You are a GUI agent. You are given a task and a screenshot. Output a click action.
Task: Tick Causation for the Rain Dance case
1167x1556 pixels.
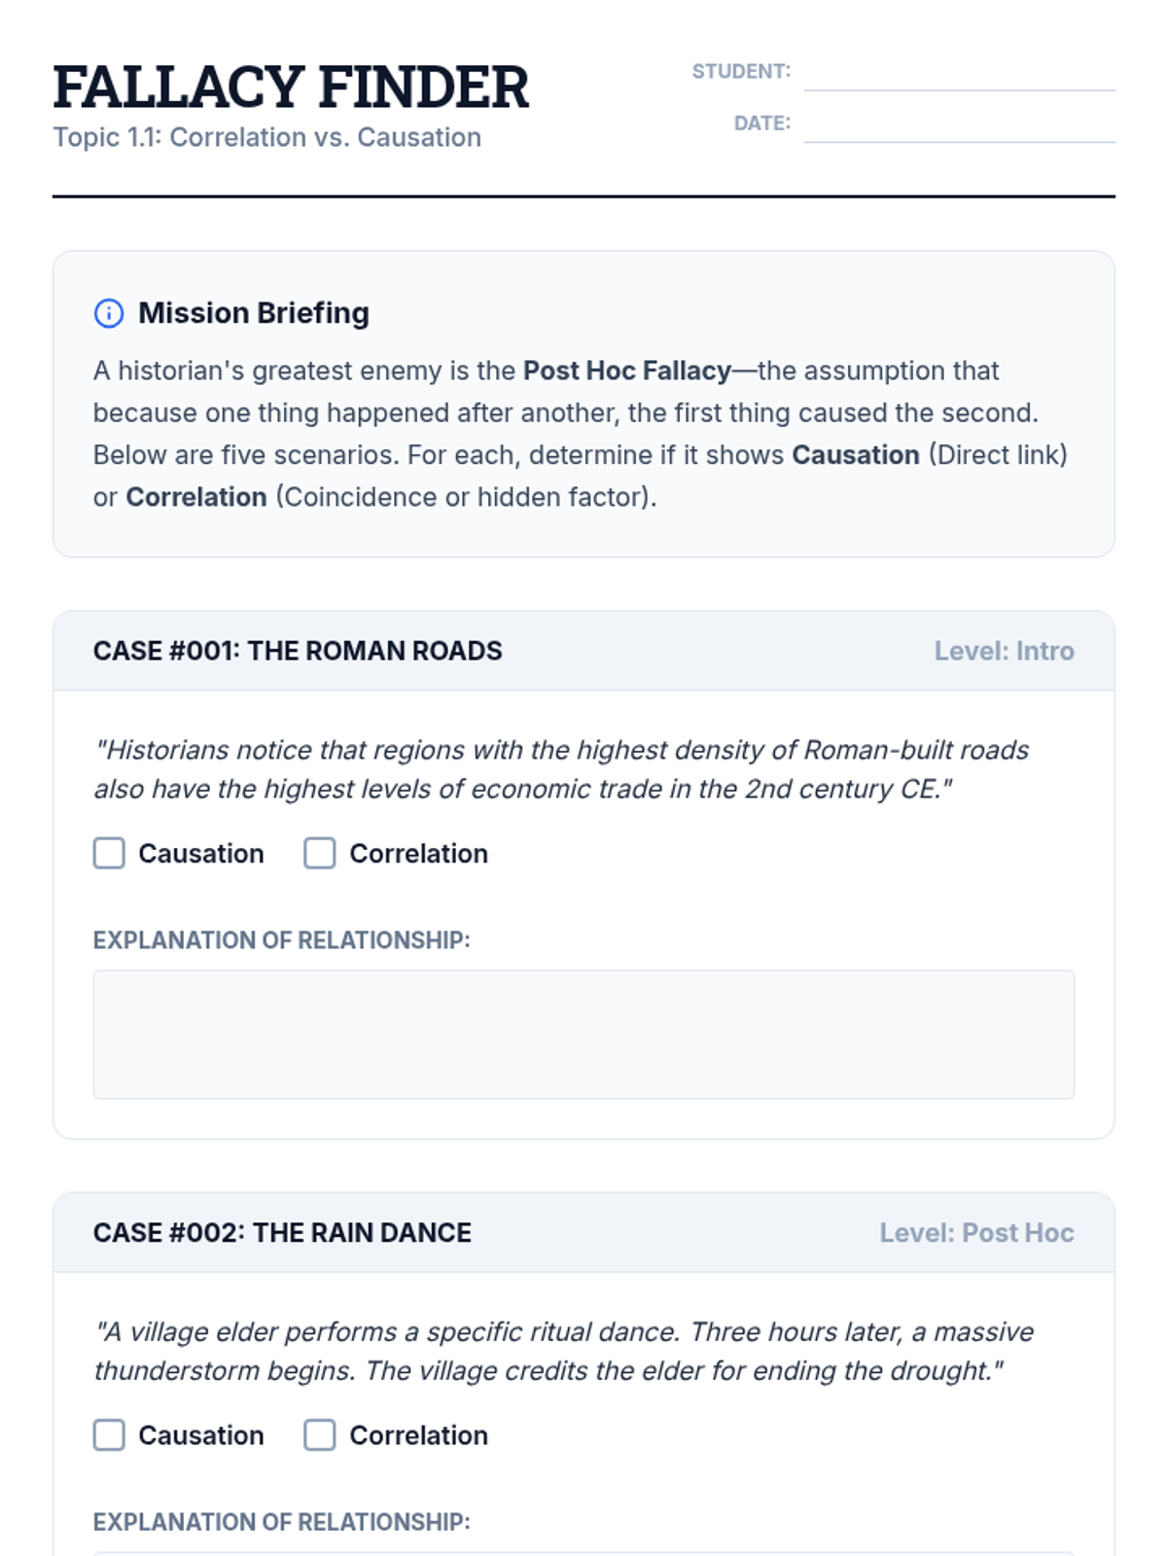110,1434
